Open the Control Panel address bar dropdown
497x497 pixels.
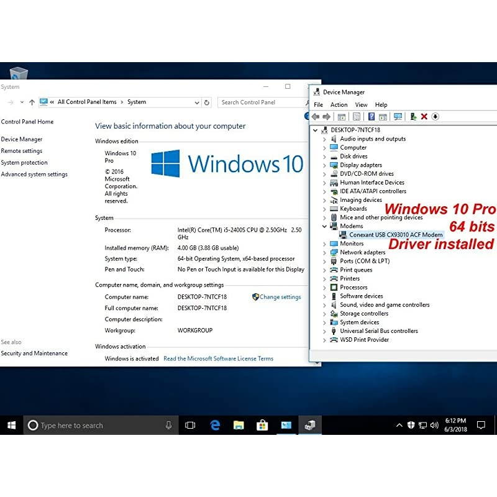[x=197, y=102]
